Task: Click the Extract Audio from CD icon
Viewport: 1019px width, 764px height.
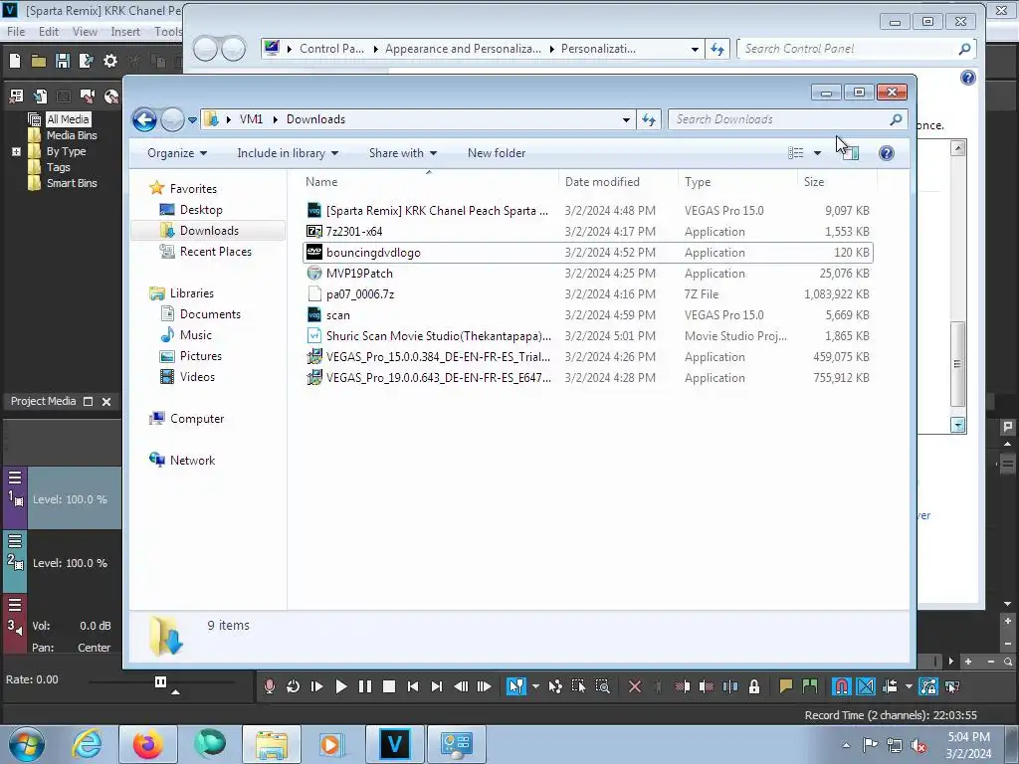Action: pos(111,96)
